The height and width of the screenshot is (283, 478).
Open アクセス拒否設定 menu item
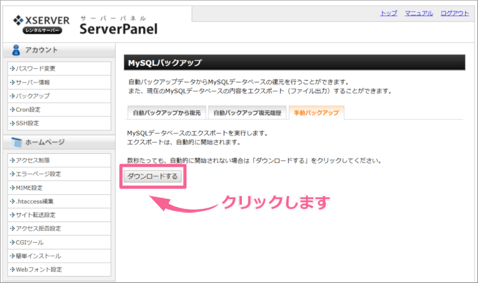[x=59, y=229]
